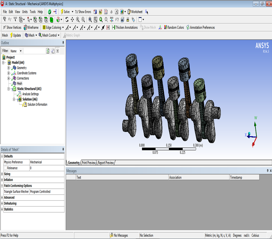The width and height of the screenshot is (272, 239).
Task: Open the Solve dropdown arrow
Action: pos(73,12)
